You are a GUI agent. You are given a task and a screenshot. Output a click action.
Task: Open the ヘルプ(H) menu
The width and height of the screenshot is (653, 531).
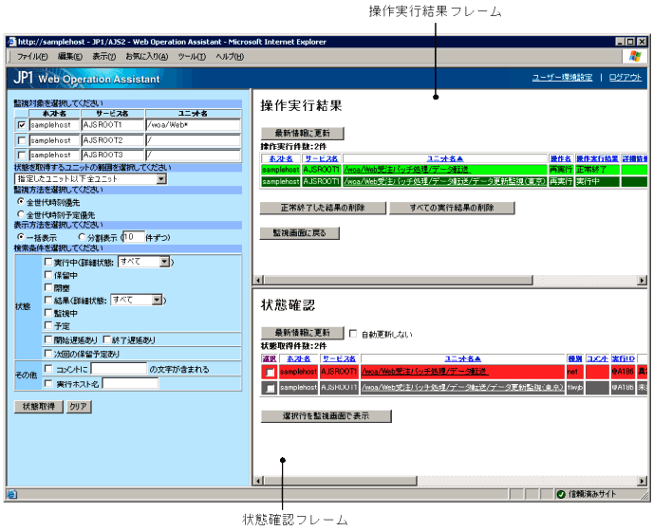230,57
